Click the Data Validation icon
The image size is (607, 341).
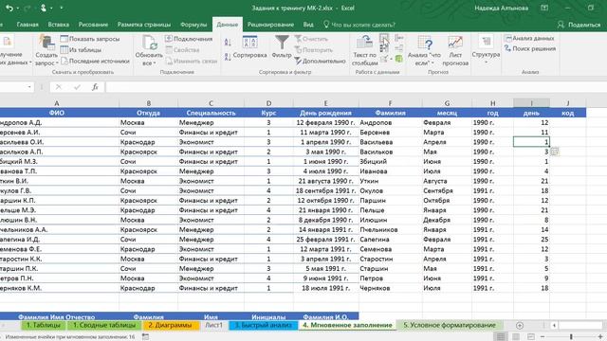pyautogui.click(x=383, y=59)
